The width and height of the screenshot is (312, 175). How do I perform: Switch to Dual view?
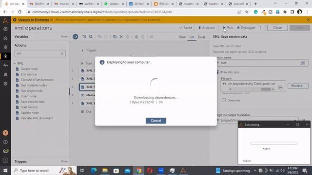(x=201, y=37)
